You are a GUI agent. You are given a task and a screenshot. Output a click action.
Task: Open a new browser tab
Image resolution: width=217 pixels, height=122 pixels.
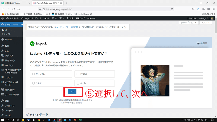[66, 3]
